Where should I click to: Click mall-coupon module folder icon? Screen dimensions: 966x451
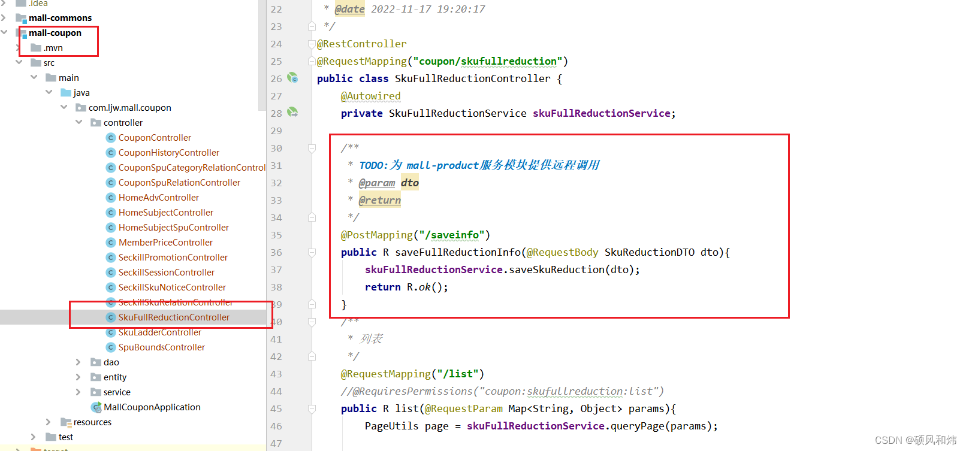(x=23, y=34)
